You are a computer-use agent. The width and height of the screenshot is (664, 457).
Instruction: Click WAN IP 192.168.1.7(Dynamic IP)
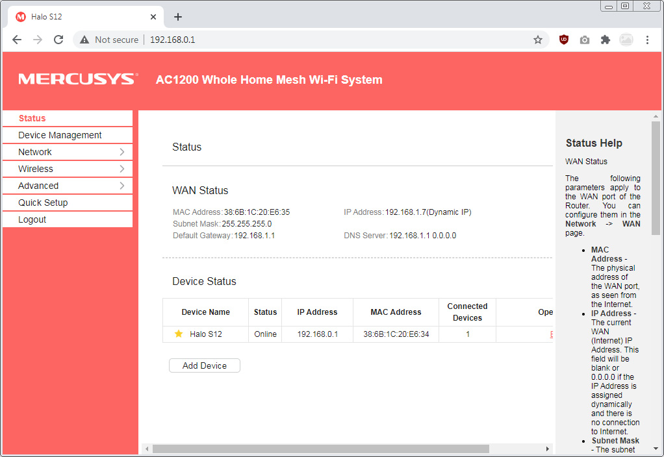pyautogui.click(x=428, y=212)
